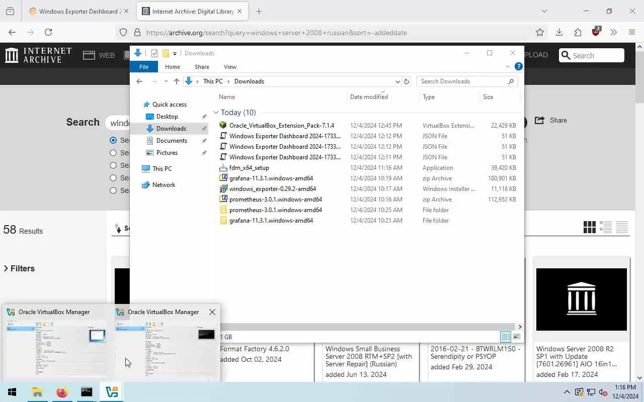The height and width of the screenshot is (402, 644).
Task: Switch Archive results to tile view
Action: click(590, 227)
